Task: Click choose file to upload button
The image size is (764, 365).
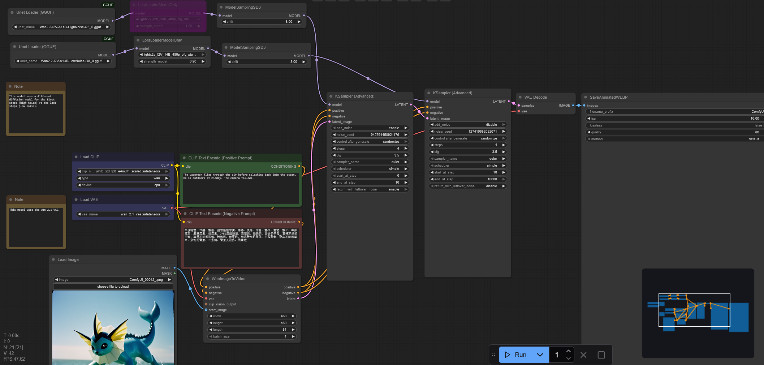Action: tap(113, 287)
